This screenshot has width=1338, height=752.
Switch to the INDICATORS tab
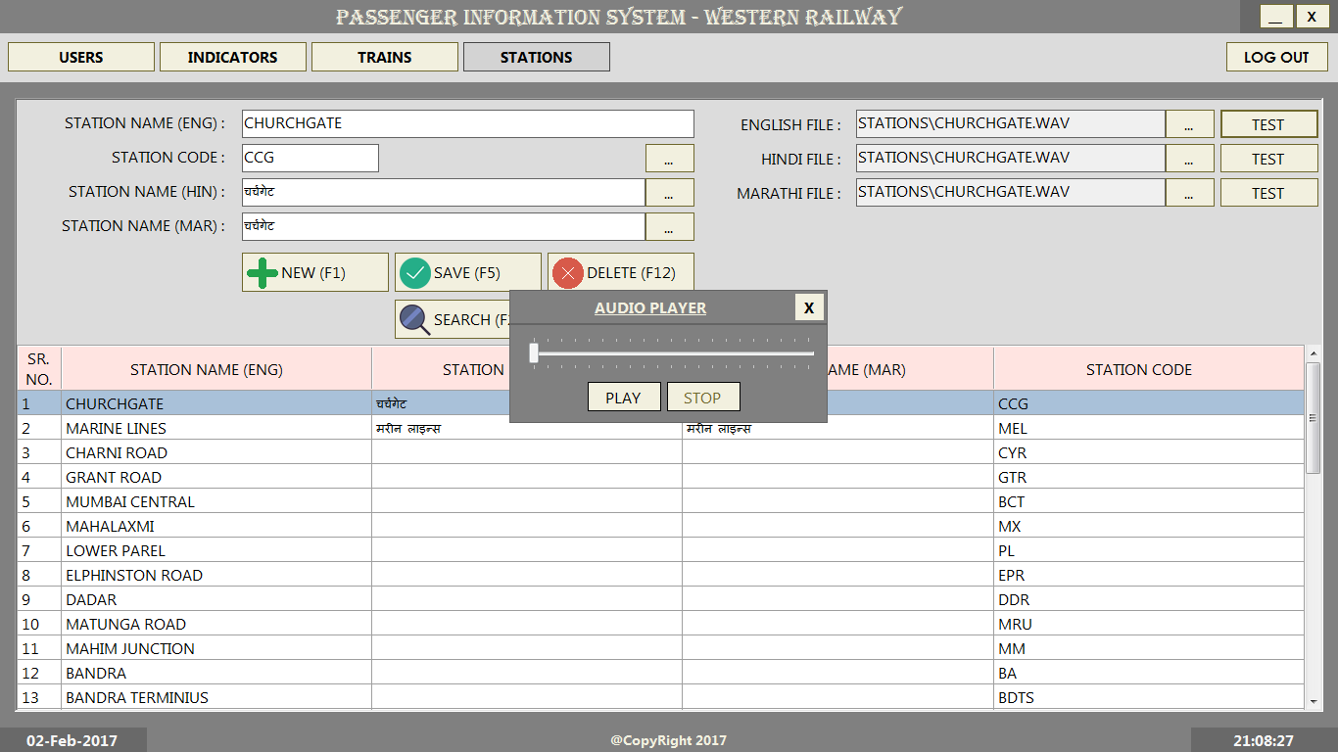coord(233,57)
